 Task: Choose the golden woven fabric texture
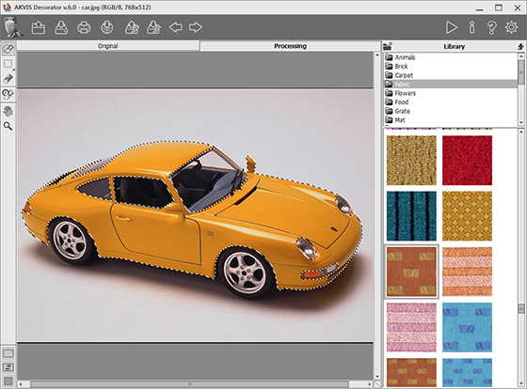point(411,161)
